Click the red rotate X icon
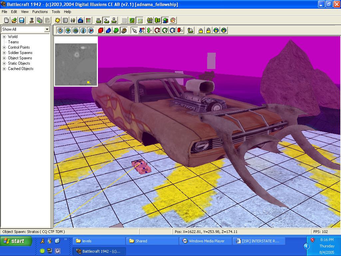 [157, 30]
